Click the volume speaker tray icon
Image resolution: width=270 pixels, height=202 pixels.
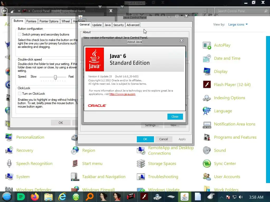click(x=241, y=197)
